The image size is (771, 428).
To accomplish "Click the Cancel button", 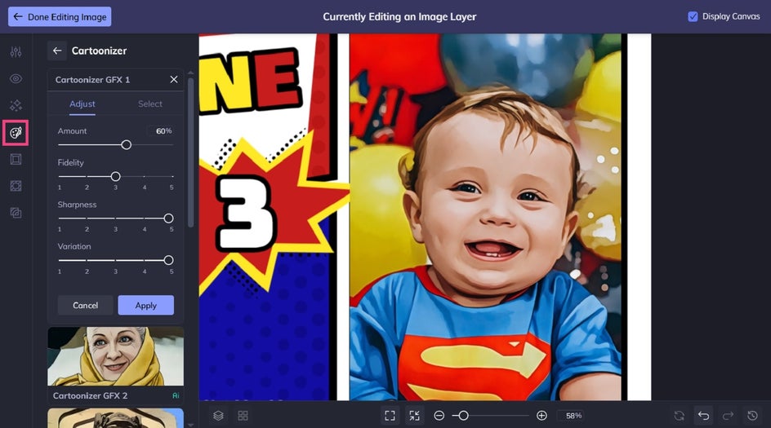I will pyautogui.click(x=85, y=305).
